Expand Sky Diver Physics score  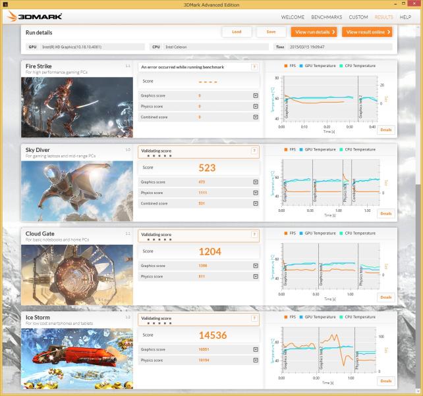(x=256, y=193)
